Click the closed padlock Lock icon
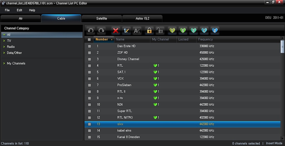Image resolution: width=285 pixels, height=146 pixels. pyautogui.click(x=149, y=30)
